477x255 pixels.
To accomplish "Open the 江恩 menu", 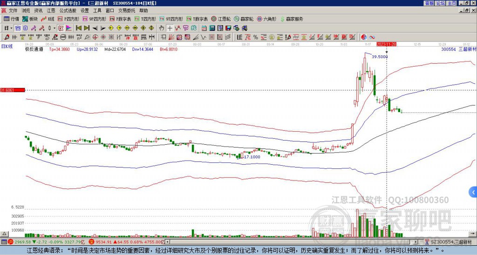I will pyautogui.click(x=51, y=11).
